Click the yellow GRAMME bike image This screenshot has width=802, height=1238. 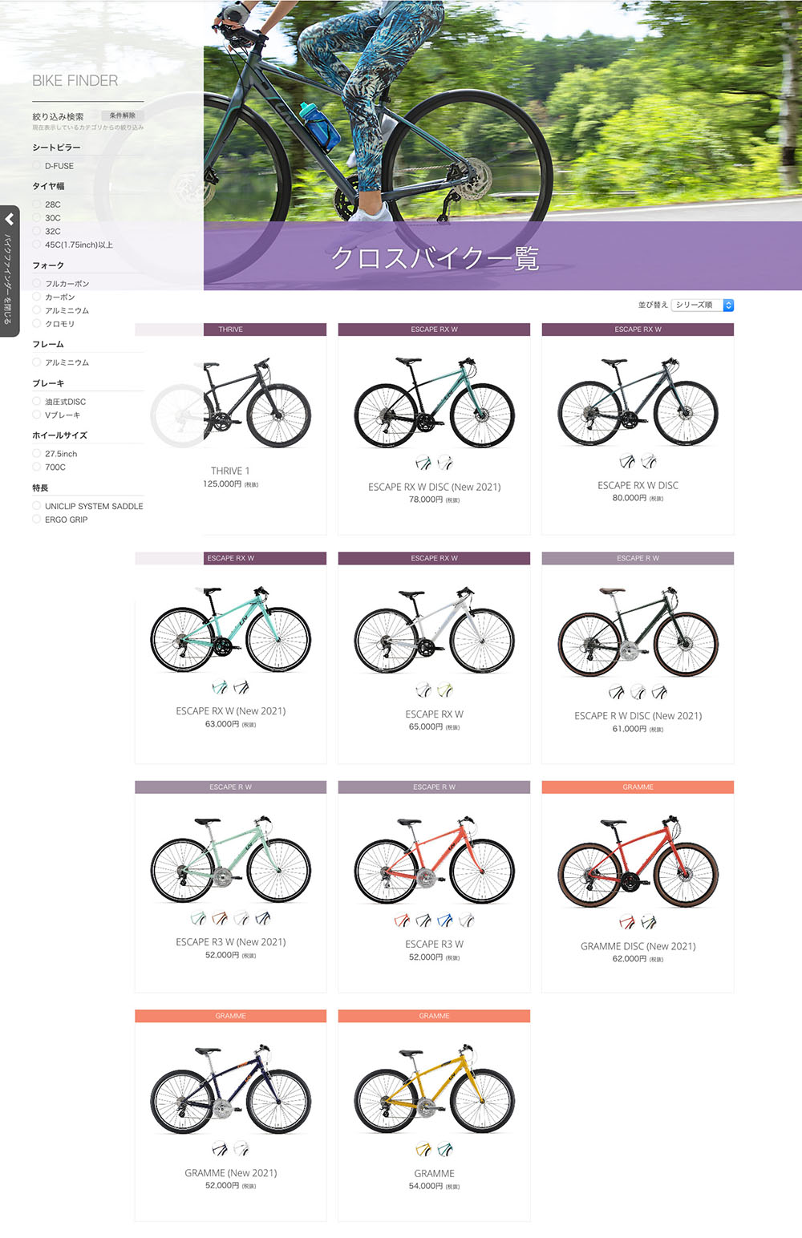pos(434,1089)
